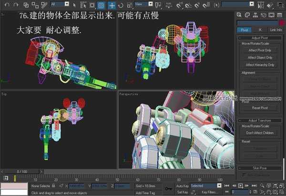286x196 pixels.
Task: Click the Play Animation button
Action: 240,186
